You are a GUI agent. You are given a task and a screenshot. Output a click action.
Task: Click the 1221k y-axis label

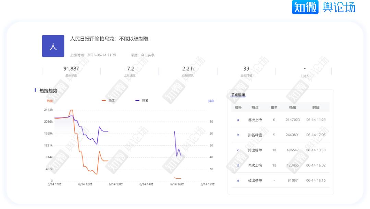point(48,145)
